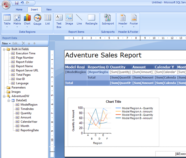This screenshot has width=186, height=158.
Task: Click the Report Builder application orb button
Action: [6, 5]
